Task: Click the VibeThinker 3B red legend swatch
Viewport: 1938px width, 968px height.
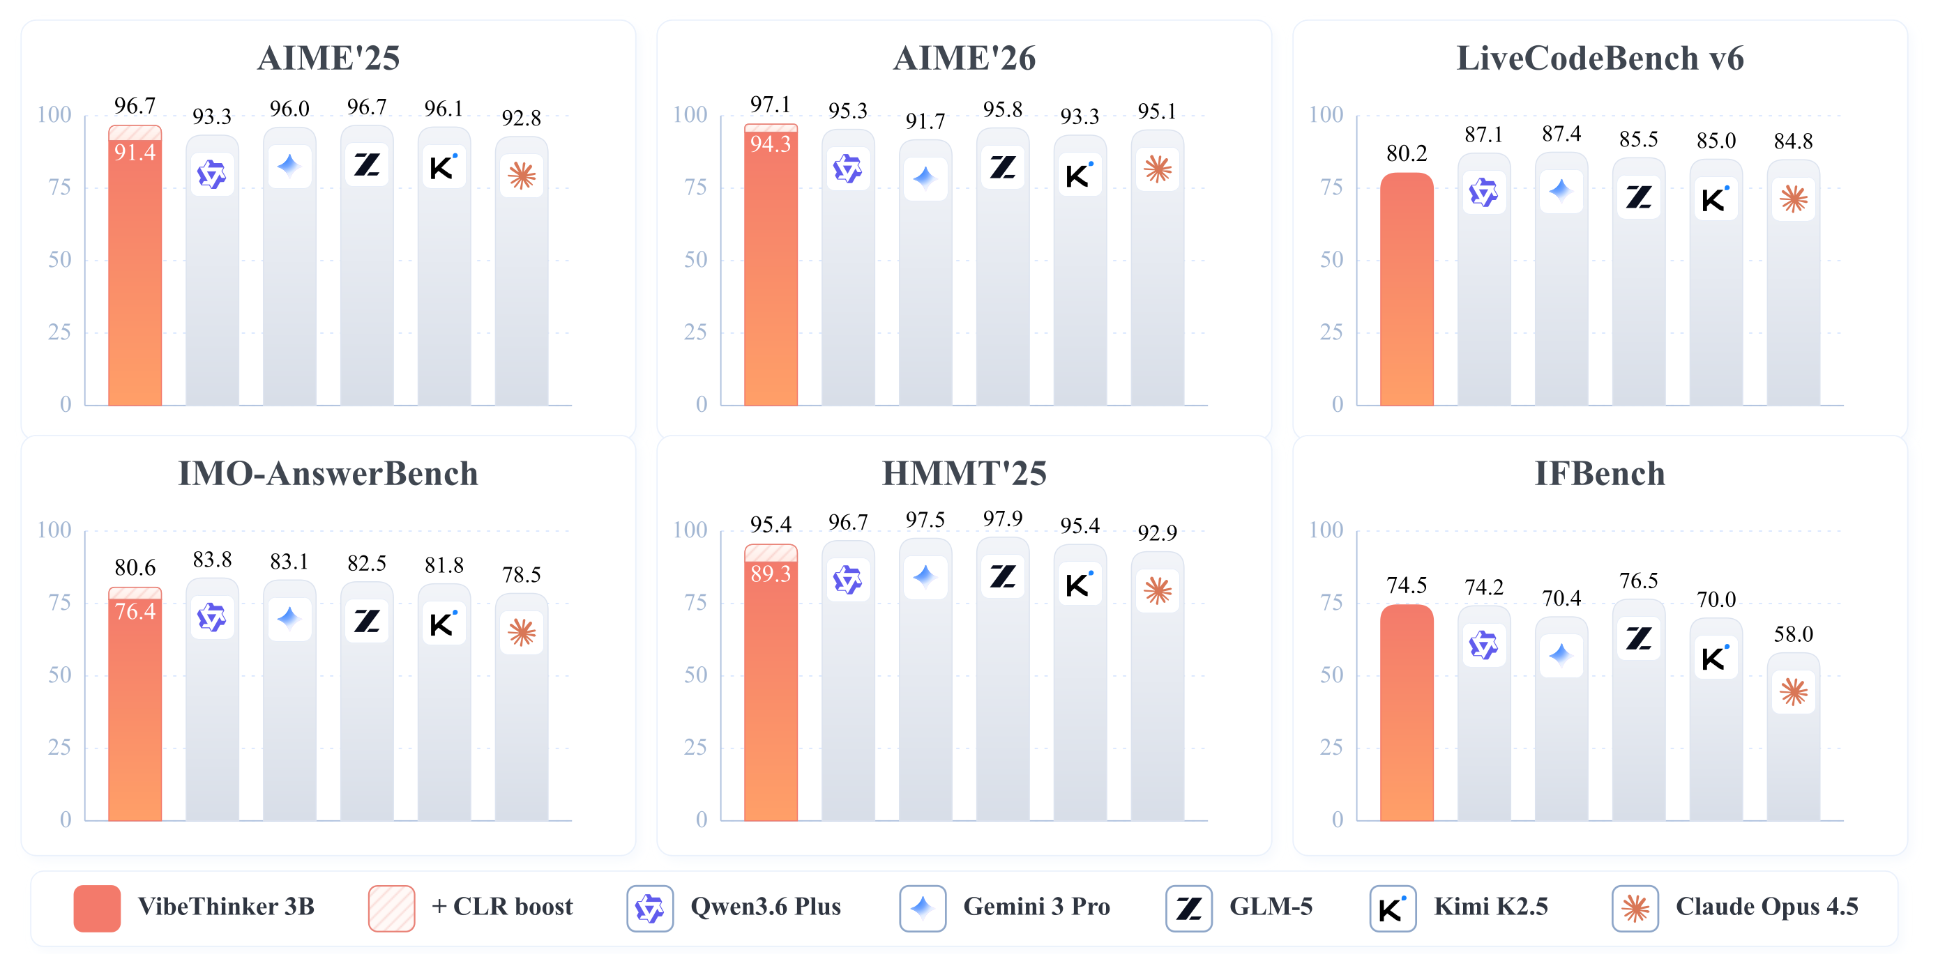Action: (97, 909)
